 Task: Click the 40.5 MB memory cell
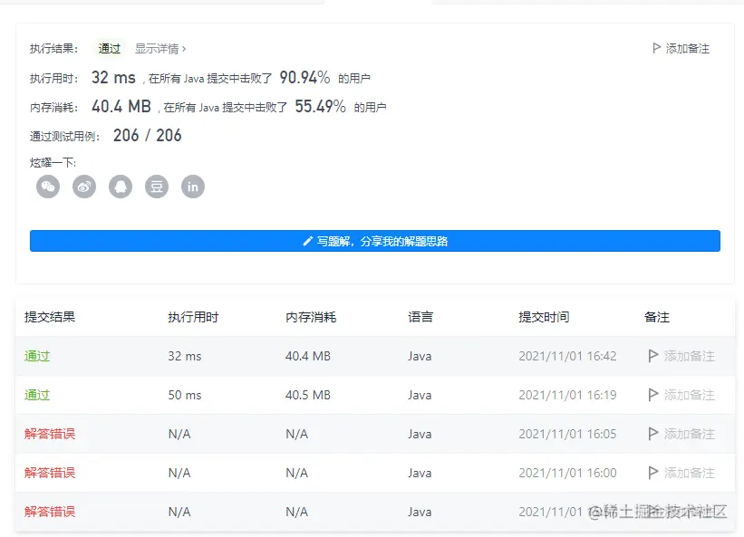(308, 395)
